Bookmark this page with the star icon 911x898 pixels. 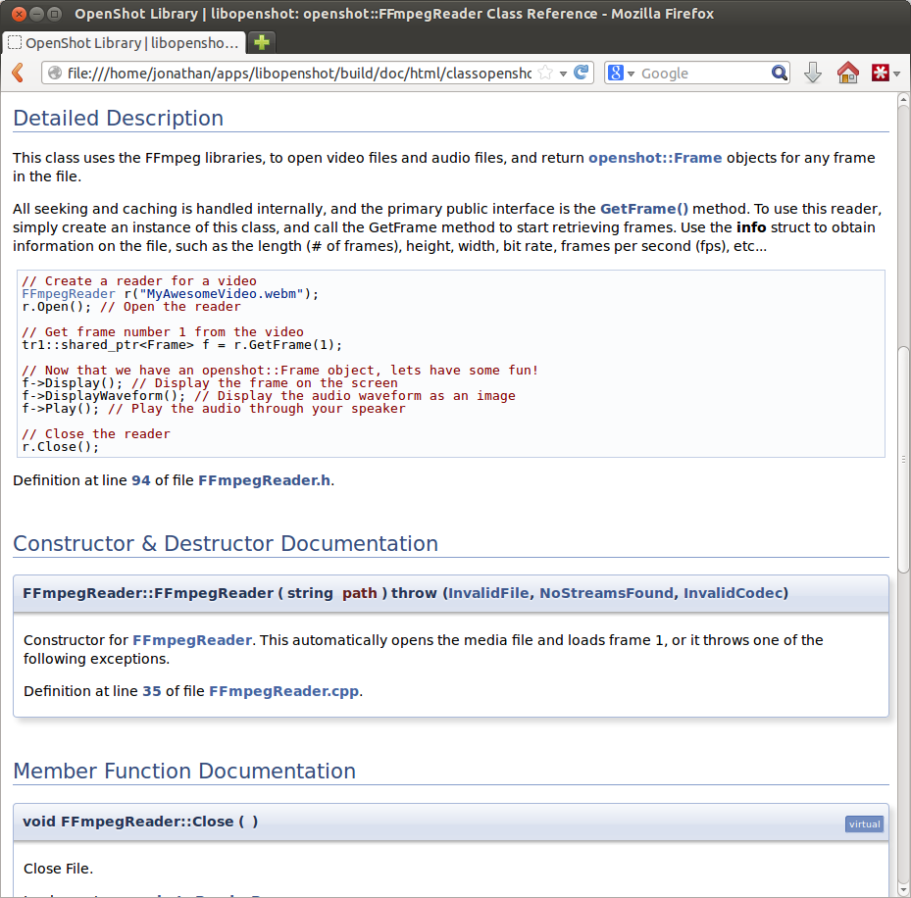pos(546,74)
